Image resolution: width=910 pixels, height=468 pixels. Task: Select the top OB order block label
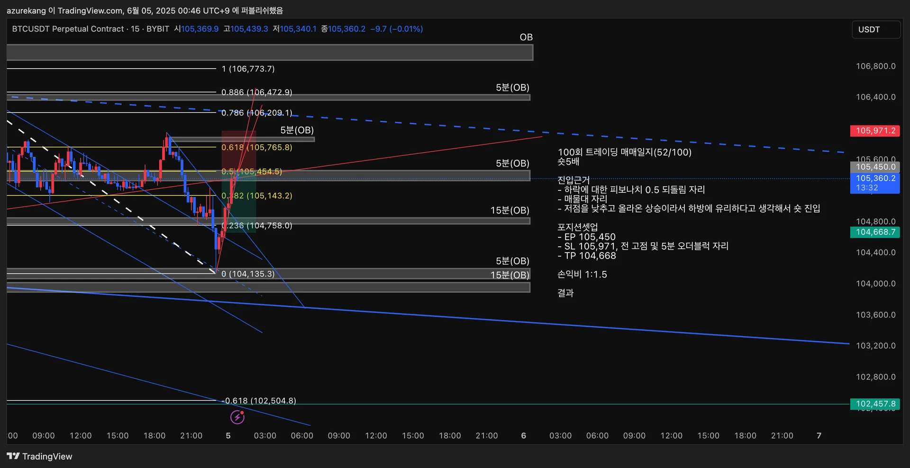[x=526, y=37]
